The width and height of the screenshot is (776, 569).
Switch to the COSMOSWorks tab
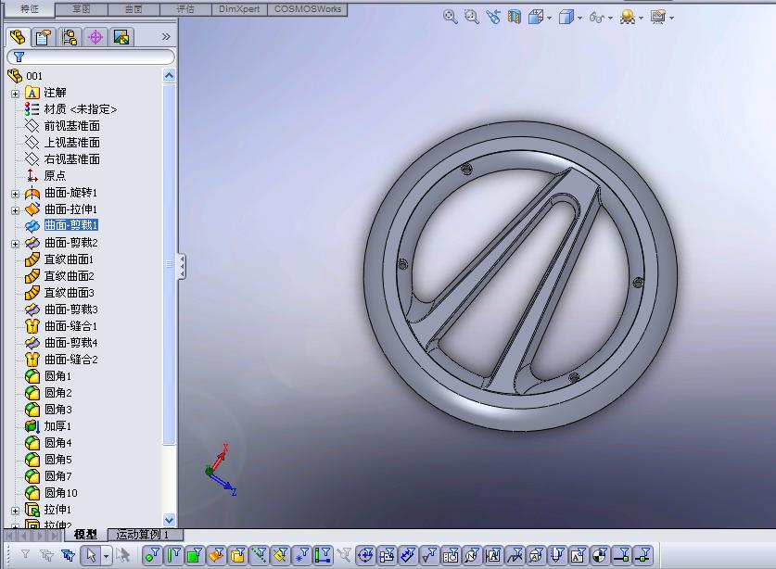pos(307,9)
